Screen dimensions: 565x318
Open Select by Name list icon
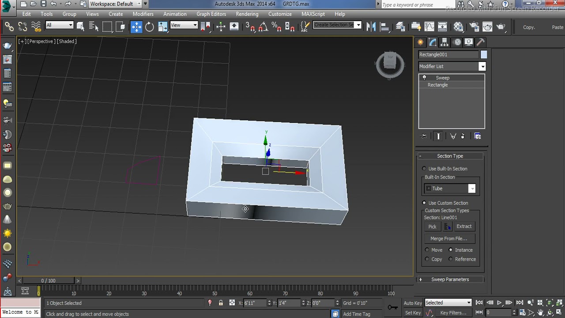94,26
